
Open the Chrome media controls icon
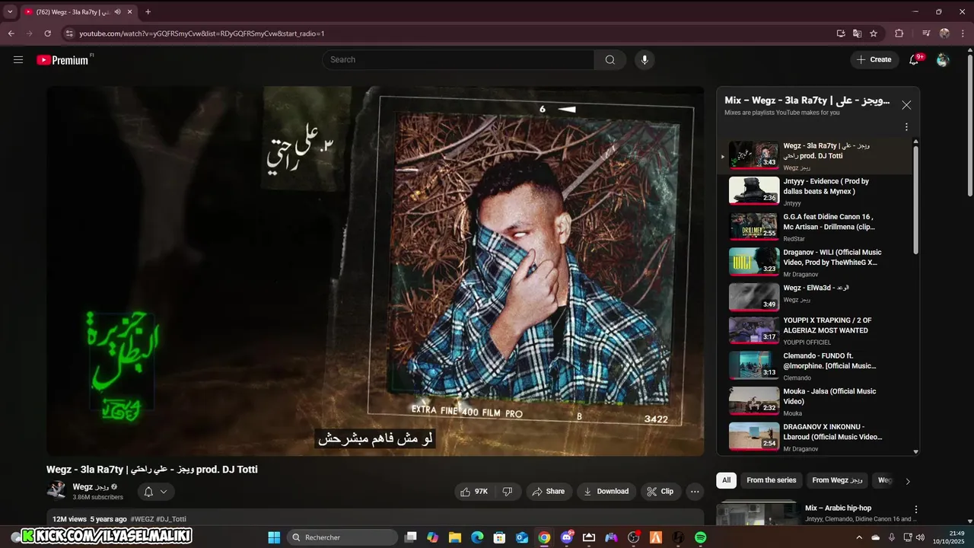(x=926, y=33)
